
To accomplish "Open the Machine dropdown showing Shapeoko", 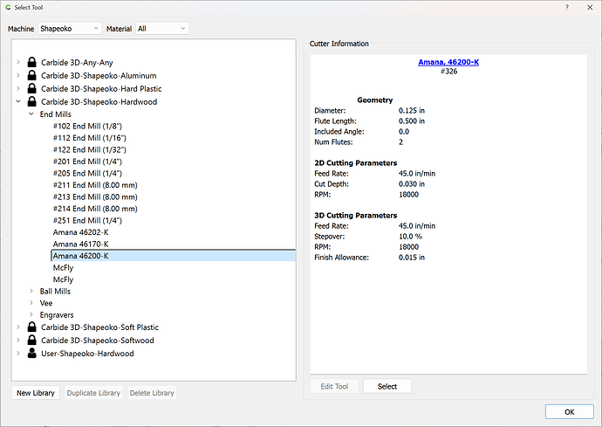I will click(70, 28).
